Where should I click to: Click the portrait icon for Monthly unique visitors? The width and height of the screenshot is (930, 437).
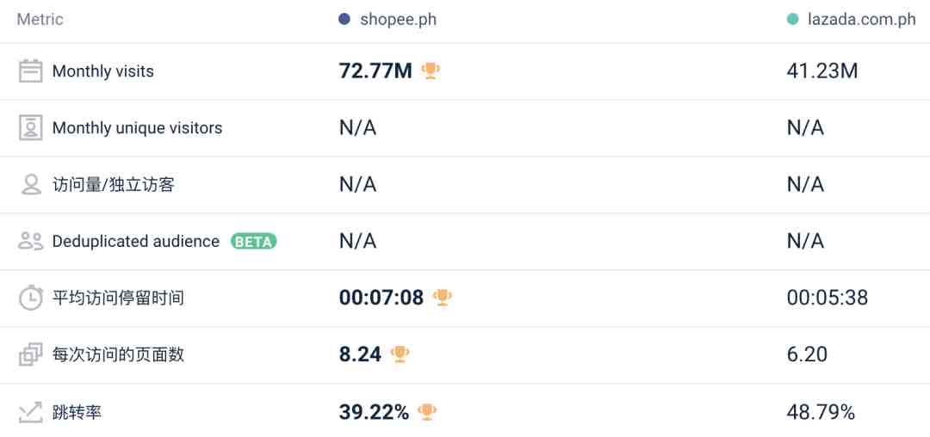pos(30,128)
